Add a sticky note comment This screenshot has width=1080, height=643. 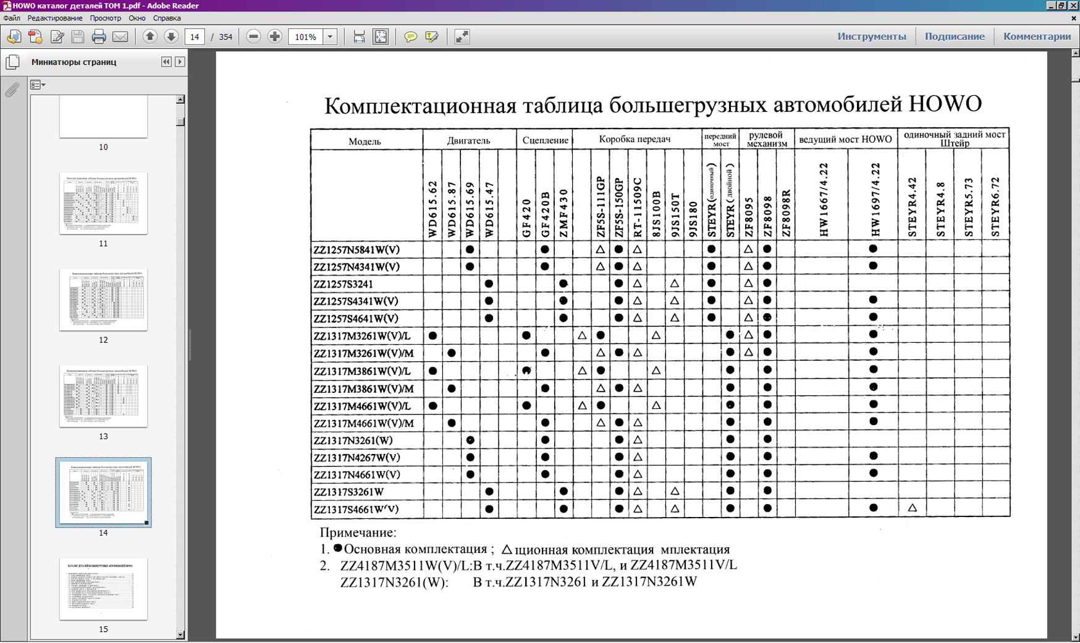(410, 37)
